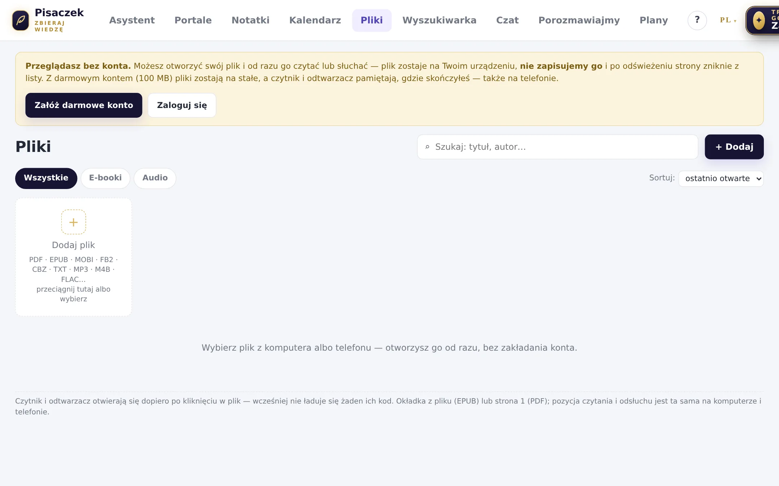This screenshot has width=779, height=486.
Task: Open the help question mark icon
Action: coord(697,20)
